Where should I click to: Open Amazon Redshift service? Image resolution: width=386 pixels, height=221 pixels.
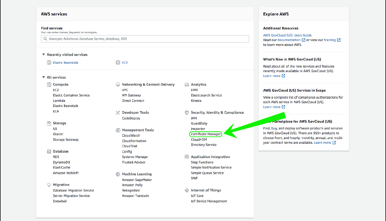66,173
